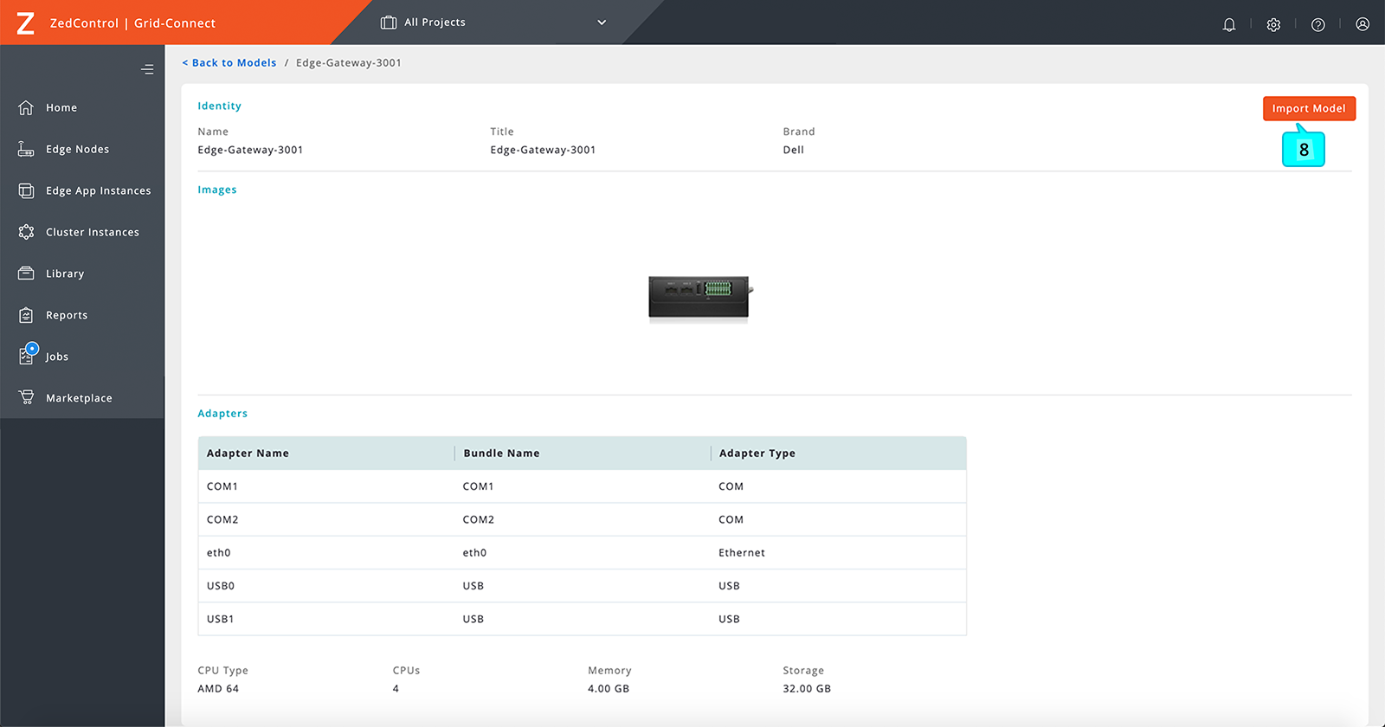Click the Cluster Instances icon
Image resolution: width=1385 pixels, height=727 pixels.
point(26,232)
